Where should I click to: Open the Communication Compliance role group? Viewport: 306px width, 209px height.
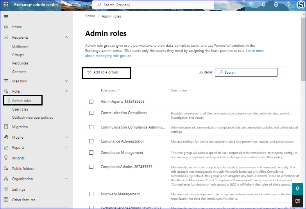coord(124,113)
